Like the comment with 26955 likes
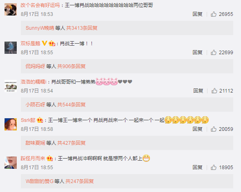Screen dimensions: 241x192 click(214, 14)
